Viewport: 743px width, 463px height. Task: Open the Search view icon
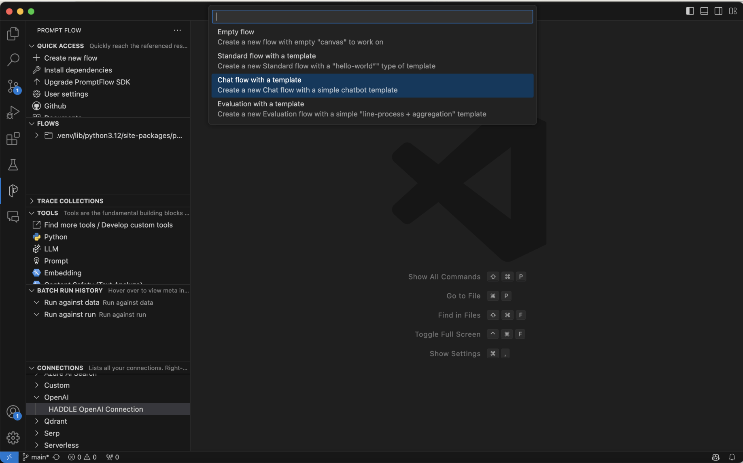click(13, 60)
